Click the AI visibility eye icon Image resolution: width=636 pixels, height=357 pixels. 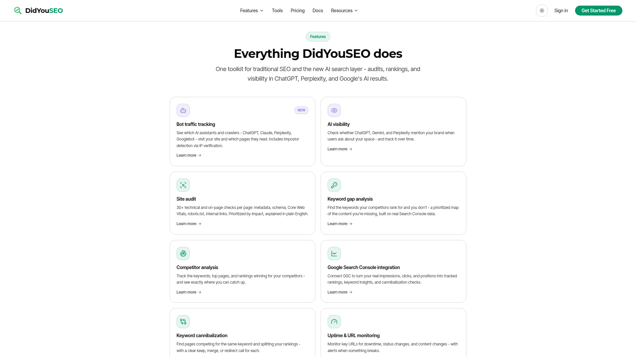click(334, 110)
